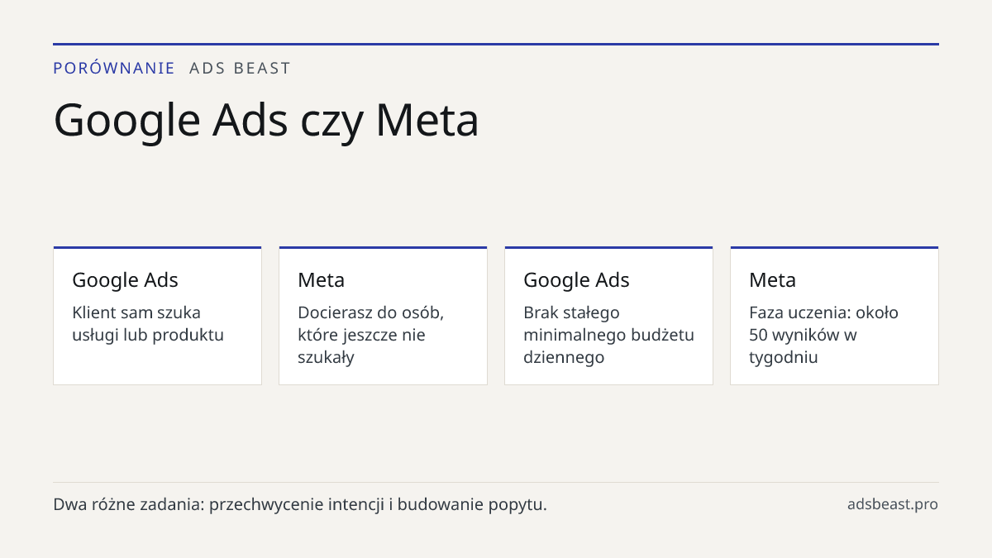This screenshot has width=992, height=558.
Task: Click the footer sentence 'Dwa różne zadania'
Action: (300, 504)
